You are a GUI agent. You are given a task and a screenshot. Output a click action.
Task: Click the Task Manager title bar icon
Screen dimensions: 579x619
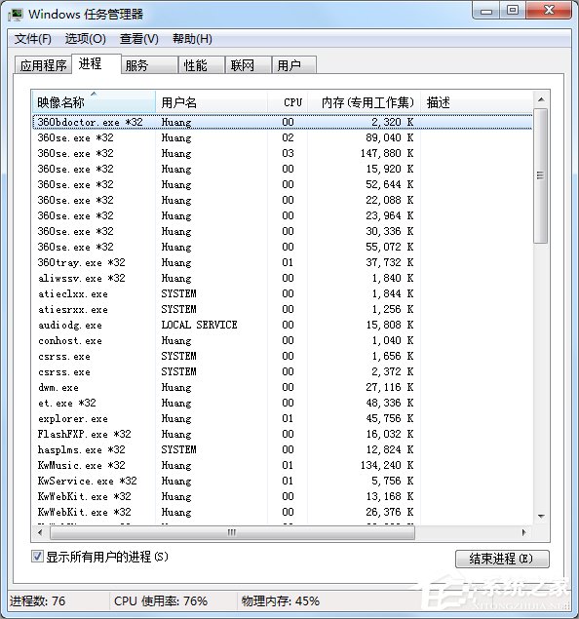coord(17,15)
